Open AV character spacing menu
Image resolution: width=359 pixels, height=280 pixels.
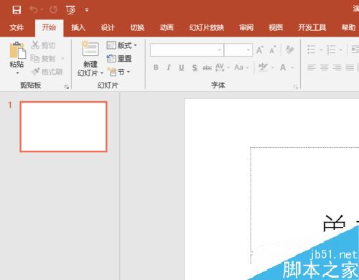click(x=222, y=67)
